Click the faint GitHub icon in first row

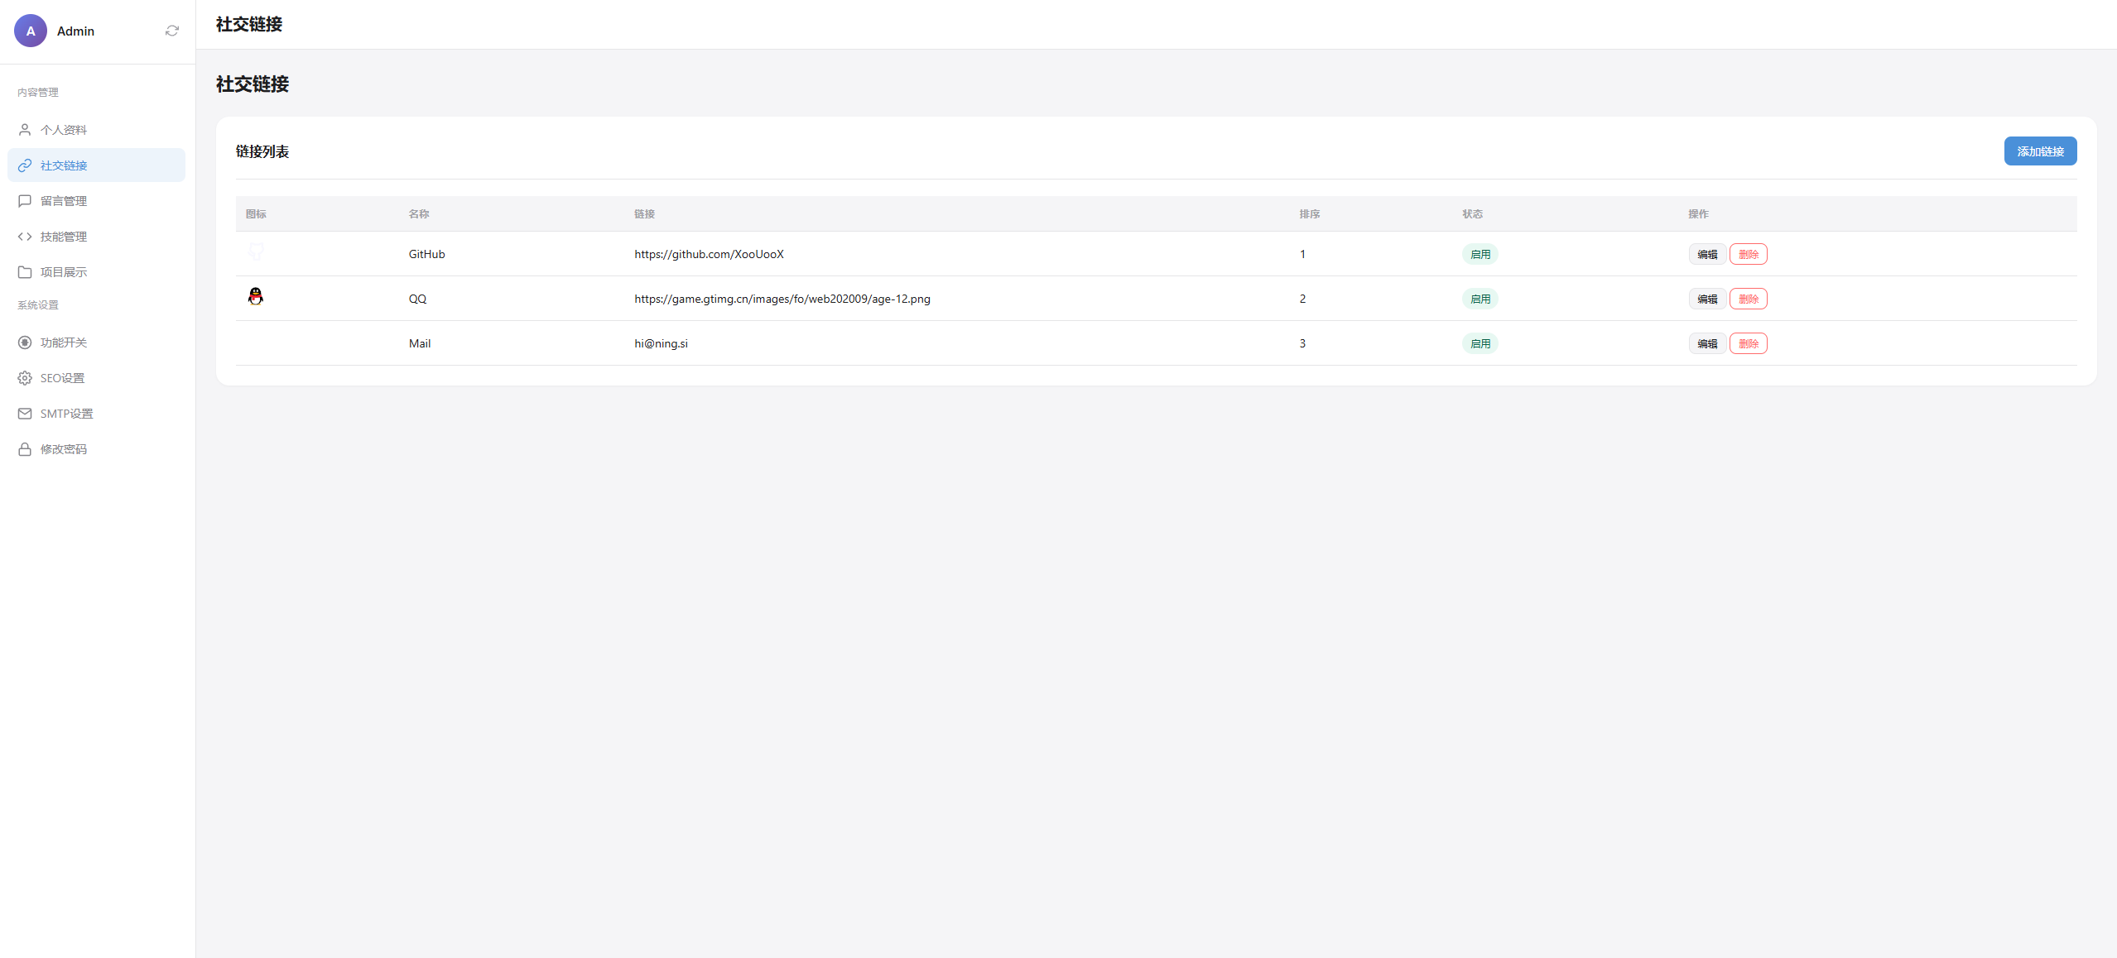click(256, 251)
